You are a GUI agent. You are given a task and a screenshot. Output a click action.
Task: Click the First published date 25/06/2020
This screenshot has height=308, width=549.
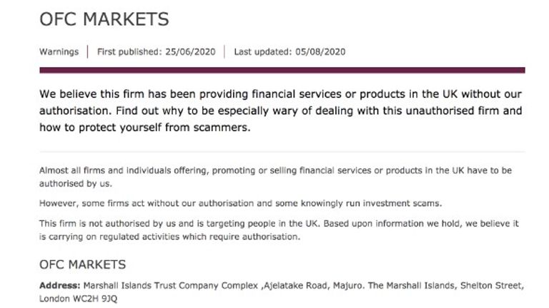[156, 51]
